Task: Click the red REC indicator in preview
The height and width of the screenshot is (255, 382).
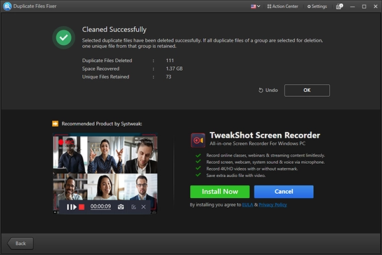Action: (66, 142)
